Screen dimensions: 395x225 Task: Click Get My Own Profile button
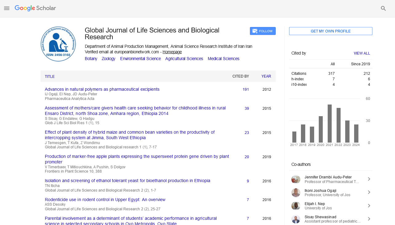tap(330, 31)
